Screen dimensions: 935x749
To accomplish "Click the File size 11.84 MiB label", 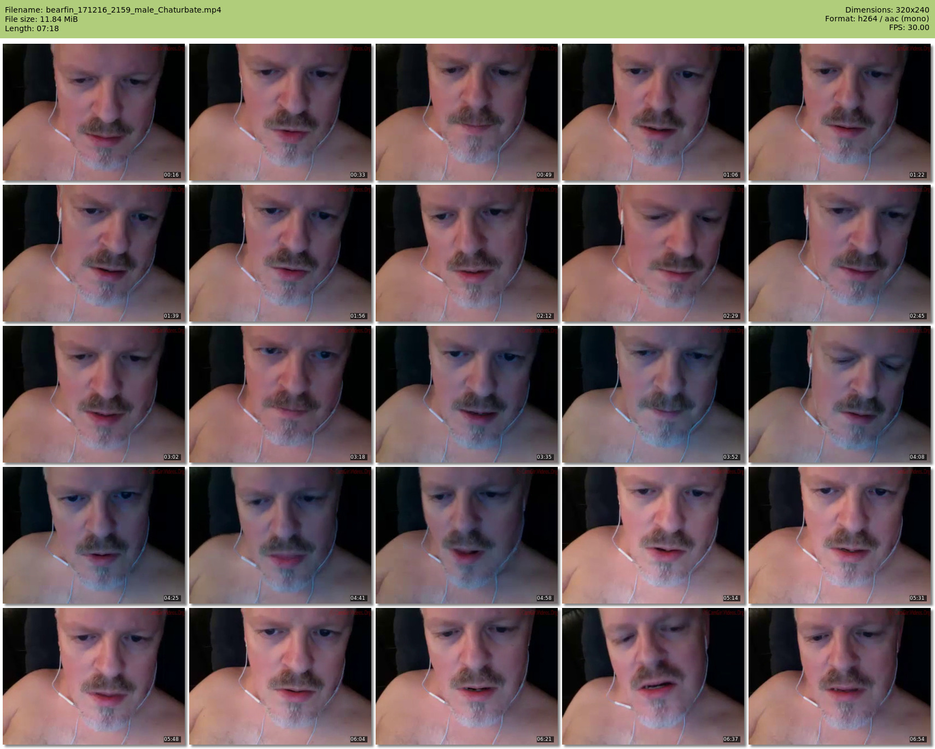I will [42, 19].
